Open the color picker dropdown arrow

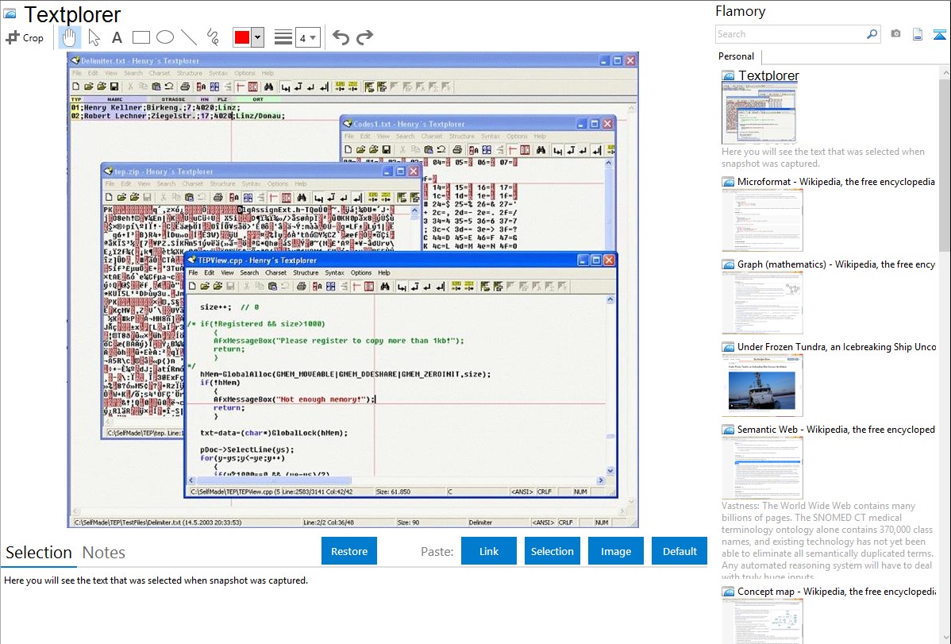[x=258, y=37]
